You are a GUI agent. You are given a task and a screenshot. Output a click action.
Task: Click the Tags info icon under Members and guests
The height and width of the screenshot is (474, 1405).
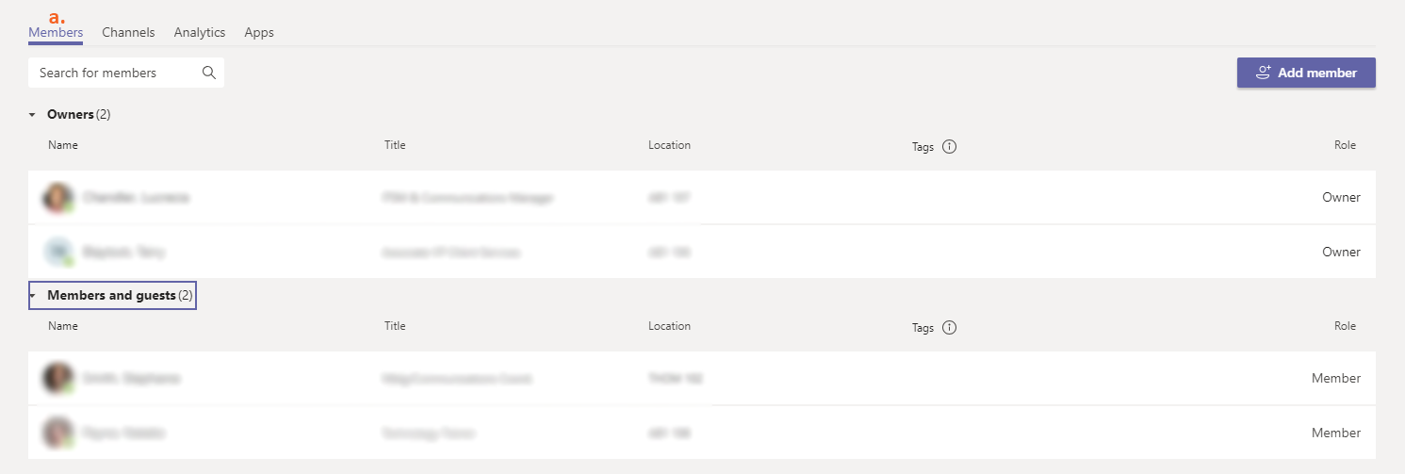click(949, 328)
